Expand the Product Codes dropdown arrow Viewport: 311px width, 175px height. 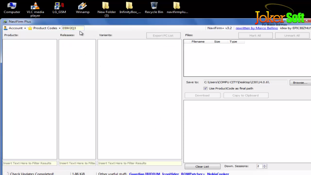(59, 28)
